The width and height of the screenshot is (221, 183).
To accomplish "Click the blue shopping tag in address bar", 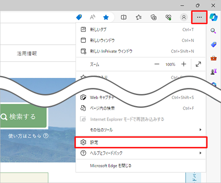I will coord(79,17).
